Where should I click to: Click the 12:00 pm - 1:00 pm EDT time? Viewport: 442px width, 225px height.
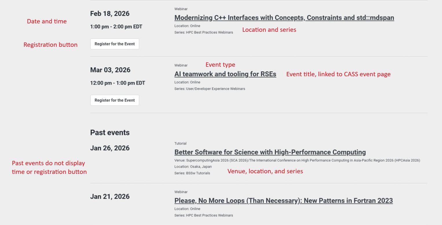[118, 83]
